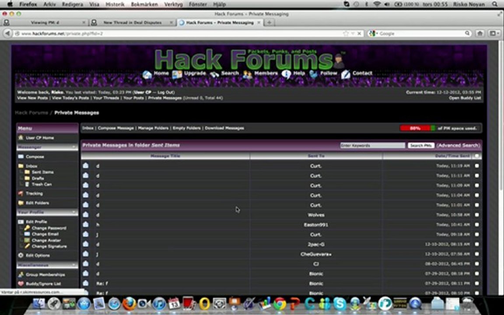Open the Historik menu
The image size is (504, 315).
click(x=115, y=4)
